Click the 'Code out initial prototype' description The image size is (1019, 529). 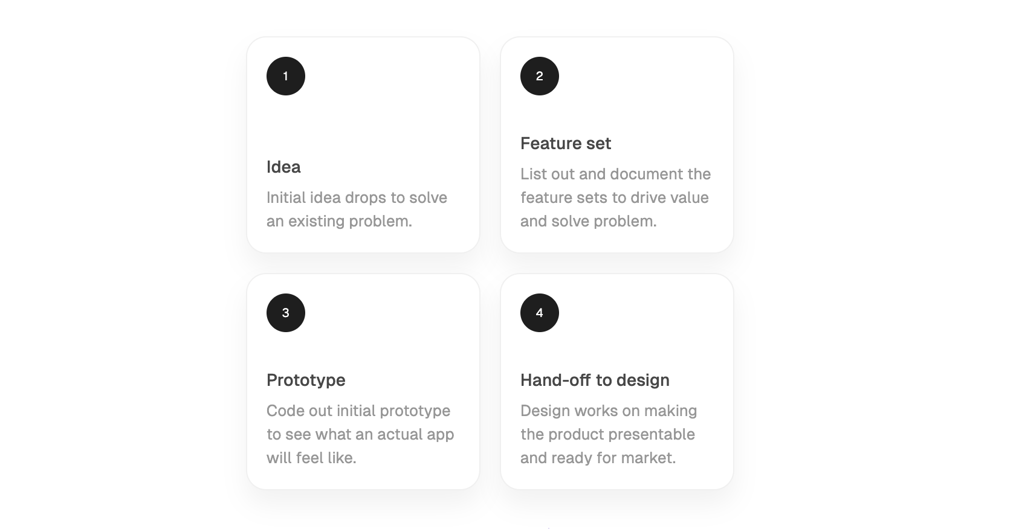[x=360, y=434]
